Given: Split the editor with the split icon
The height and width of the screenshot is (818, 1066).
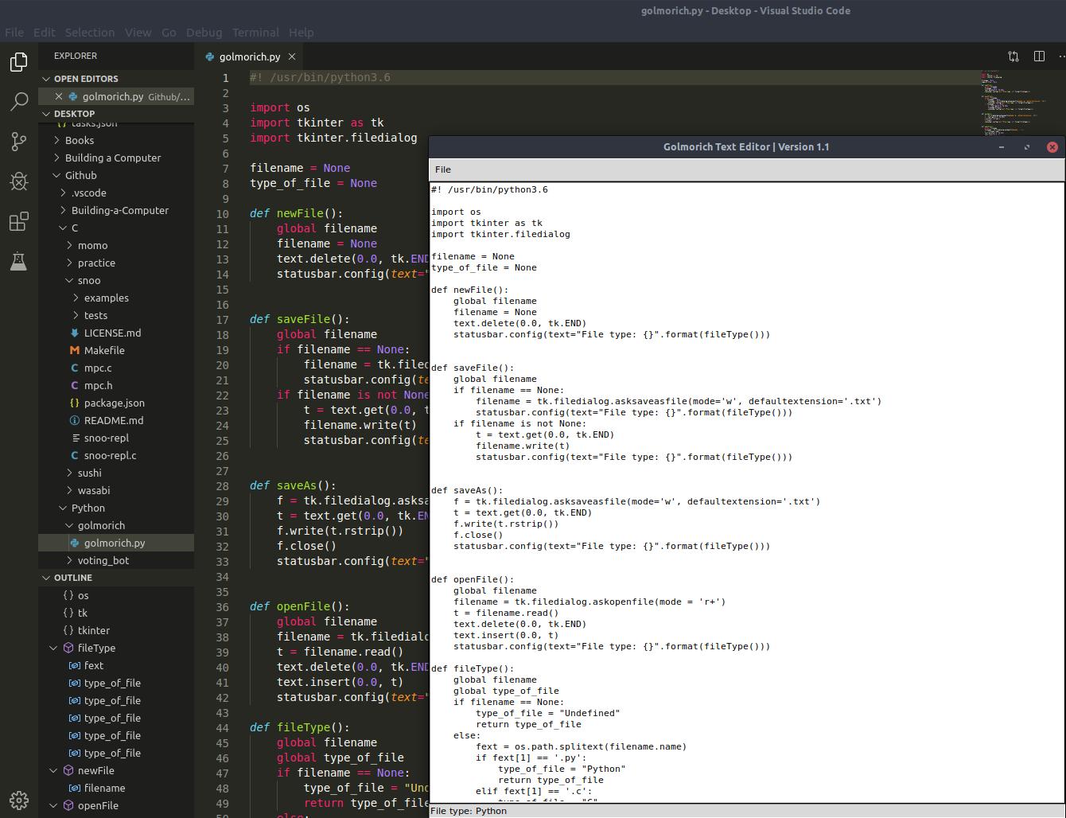Looking at the screenshot, I should pyautogui.click(x=1039, y=56).
